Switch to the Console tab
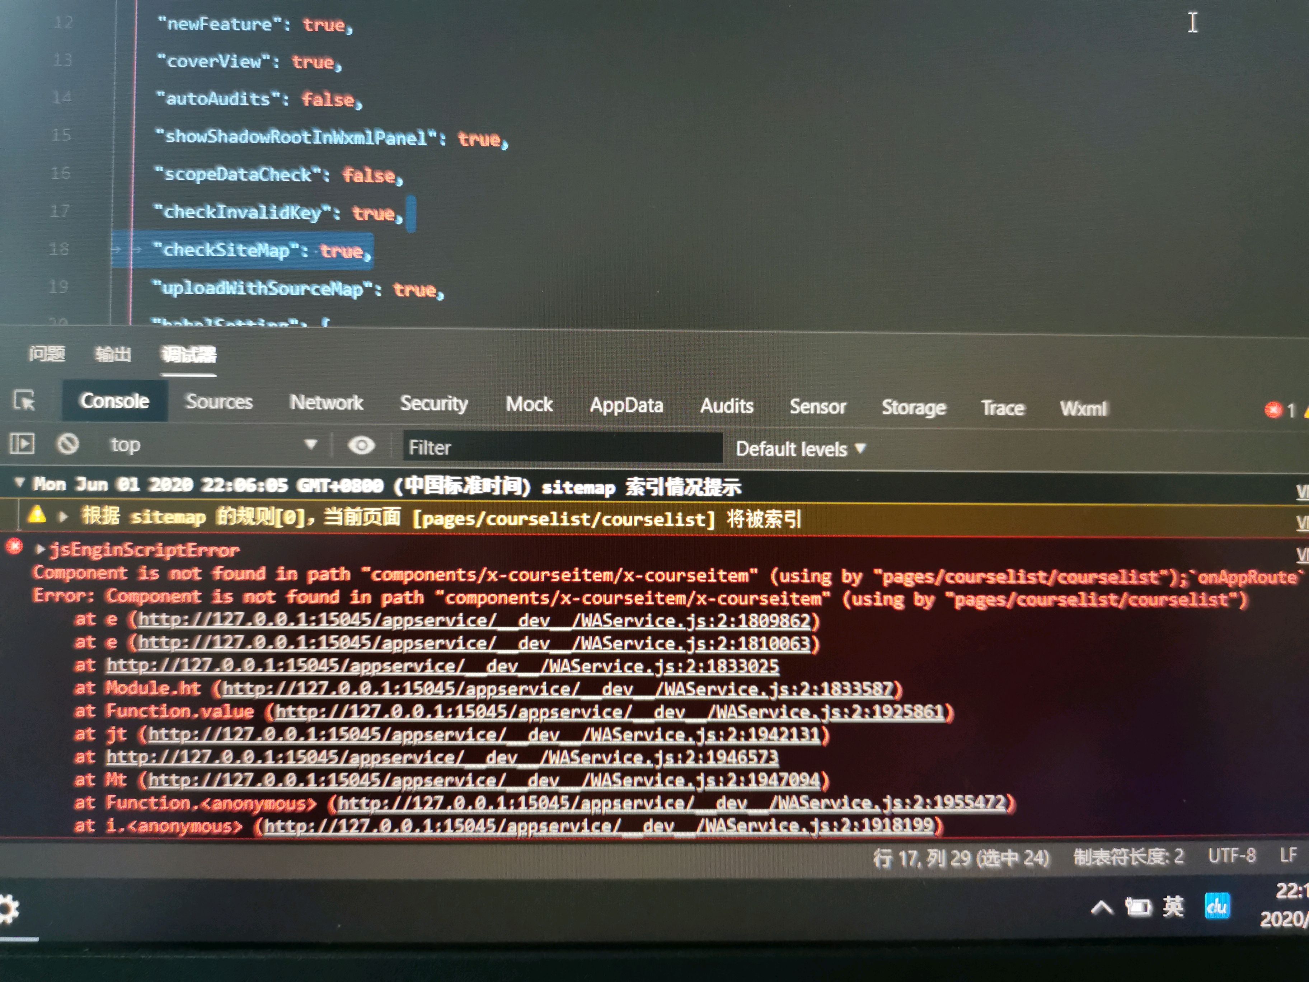This screenshot has height=982, width=1309. pos(115,401)
